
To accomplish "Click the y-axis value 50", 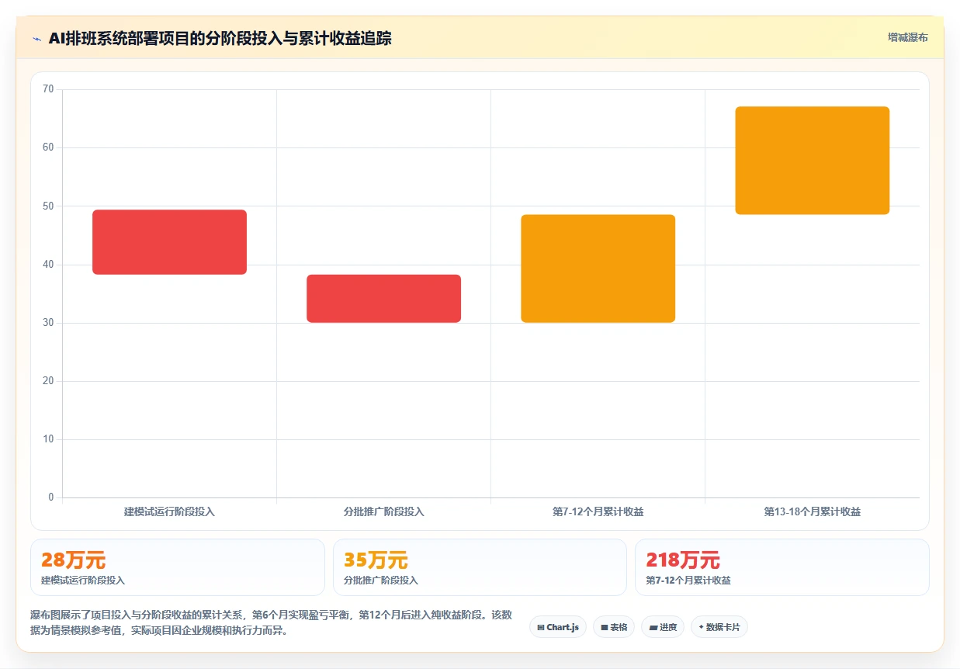I will coord(48,206).
